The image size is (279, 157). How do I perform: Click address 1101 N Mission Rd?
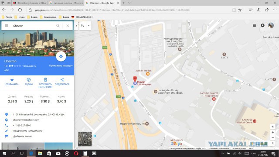coord(39,114)
